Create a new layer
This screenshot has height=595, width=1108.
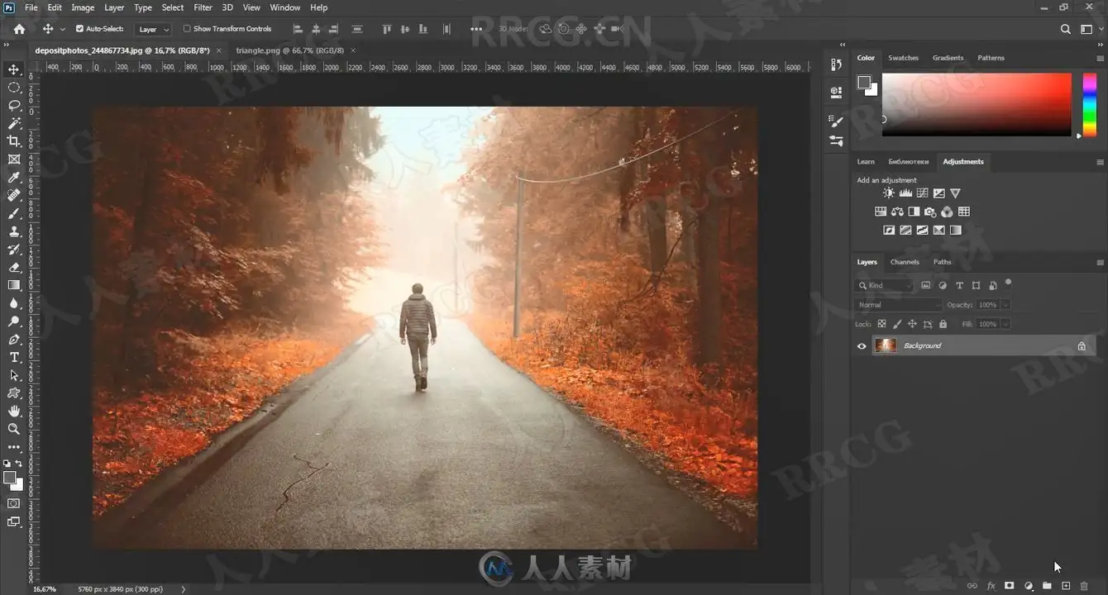pos(1066,586)
